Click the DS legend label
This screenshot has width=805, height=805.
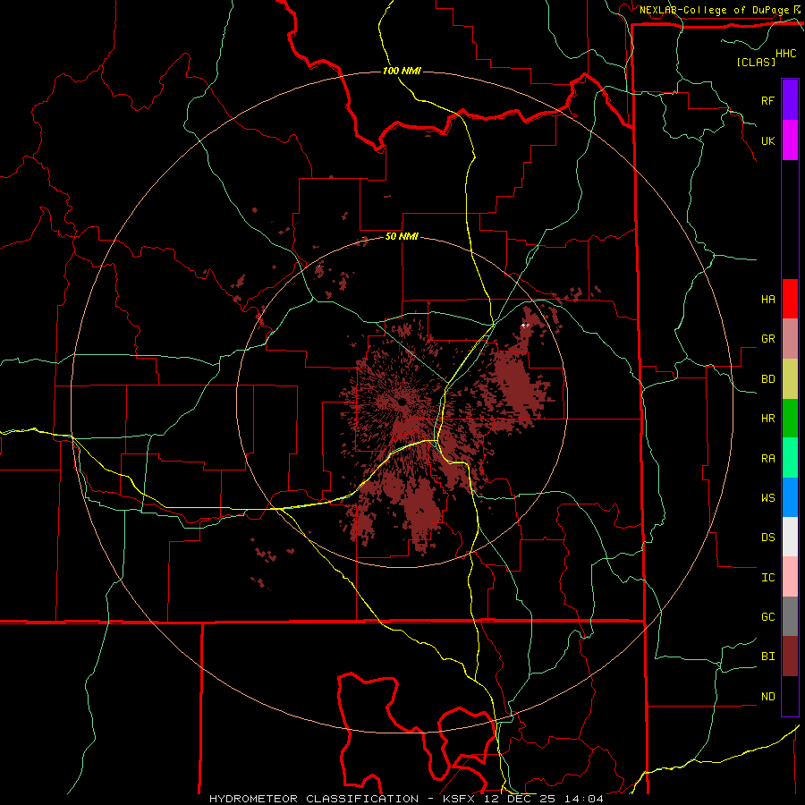point(767,538)
